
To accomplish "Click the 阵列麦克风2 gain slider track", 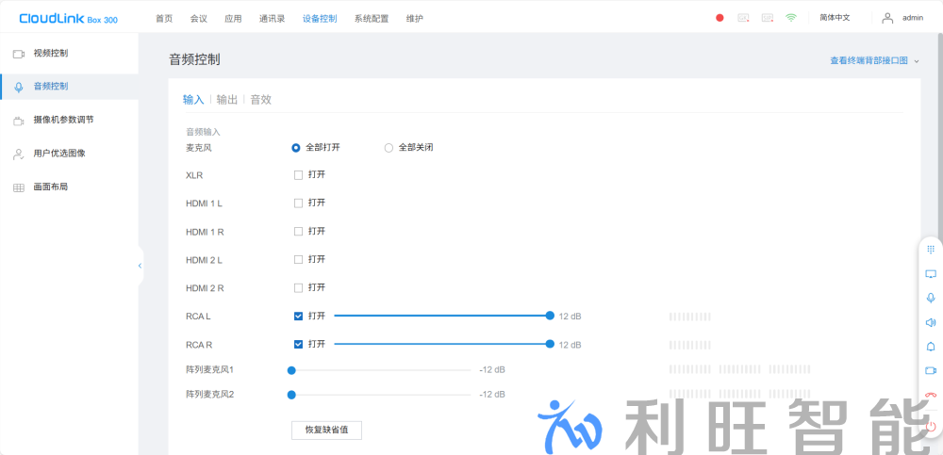I will point(381,395).
